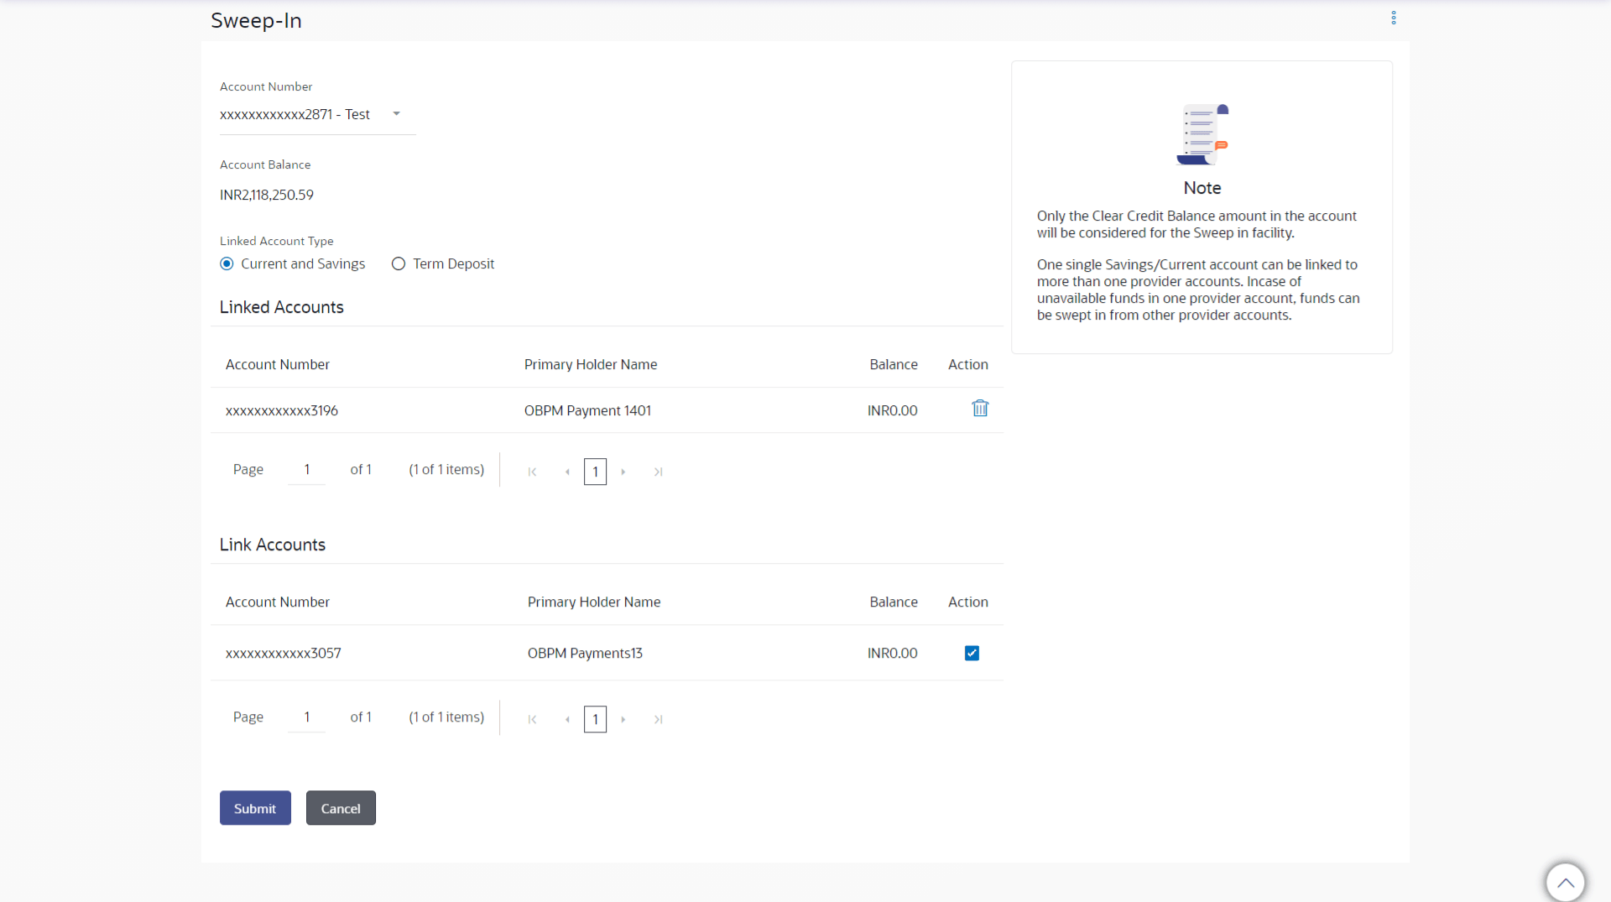The width and height of the screenshot is (1611, 902).
Task: Click account number xxxxxxxxxxxx3196
Action: 282,410
